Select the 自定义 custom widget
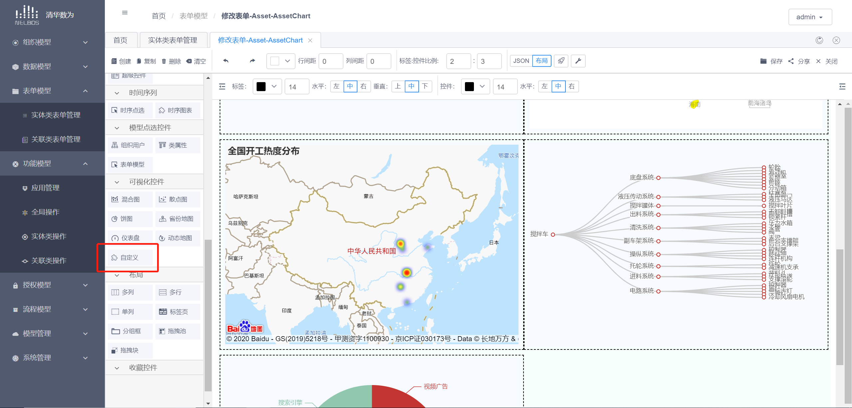The width and height of the screenshot is (852, 408). tap(130, 257)
